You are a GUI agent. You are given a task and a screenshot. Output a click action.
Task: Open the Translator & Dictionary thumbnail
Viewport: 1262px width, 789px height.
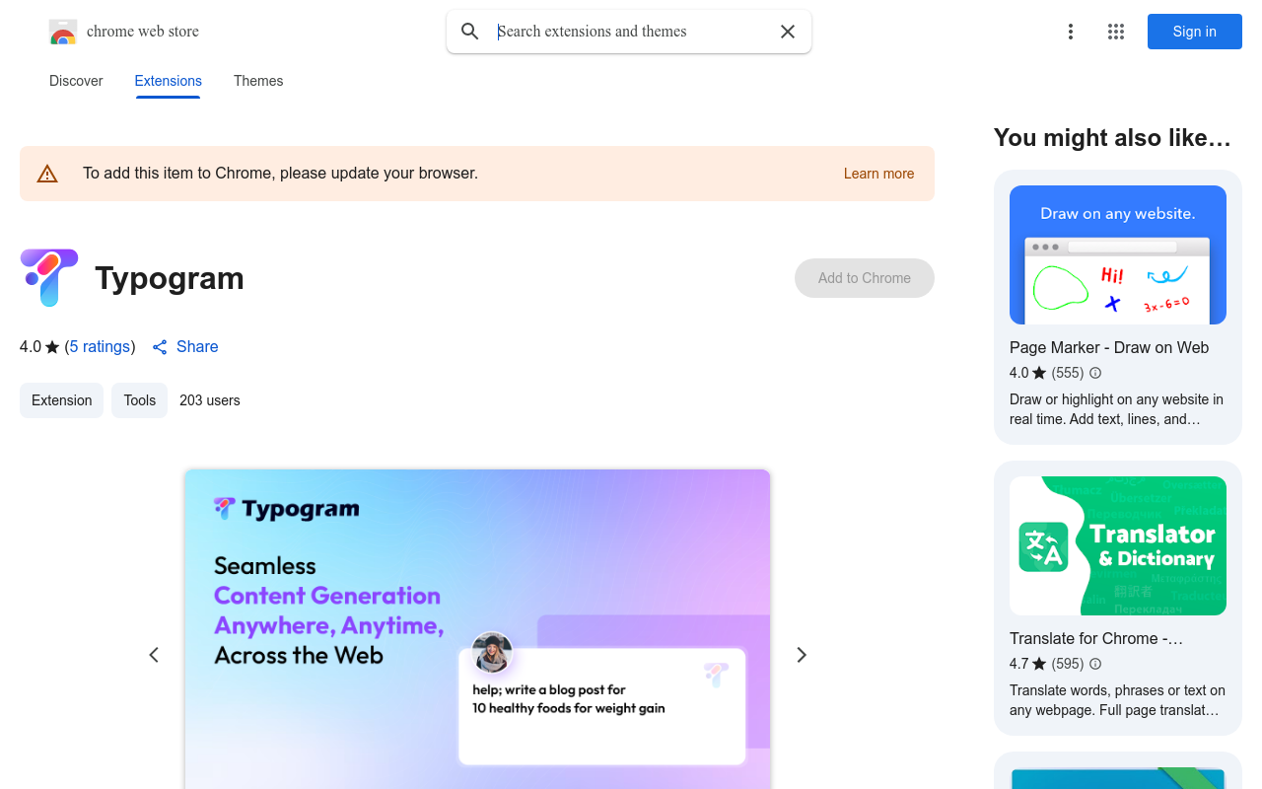[x=1118, y=545]
